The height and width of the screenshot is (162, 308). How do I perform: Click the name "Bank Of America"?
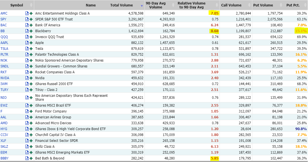[48, 25]
